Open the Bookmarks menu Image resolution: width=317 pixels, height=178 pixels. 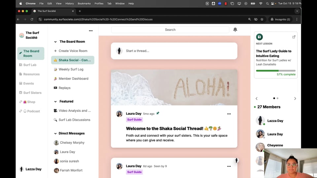(84, 3)
